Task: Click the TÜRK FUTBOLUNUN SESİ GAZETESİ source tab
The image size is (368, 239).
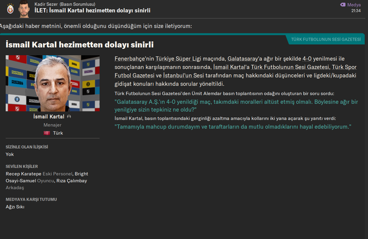Action: pos(326,40)
